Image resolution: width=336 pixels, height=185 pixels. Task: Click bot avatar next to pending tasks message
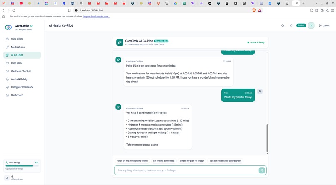pyautogui.click(x=118, y=107)
